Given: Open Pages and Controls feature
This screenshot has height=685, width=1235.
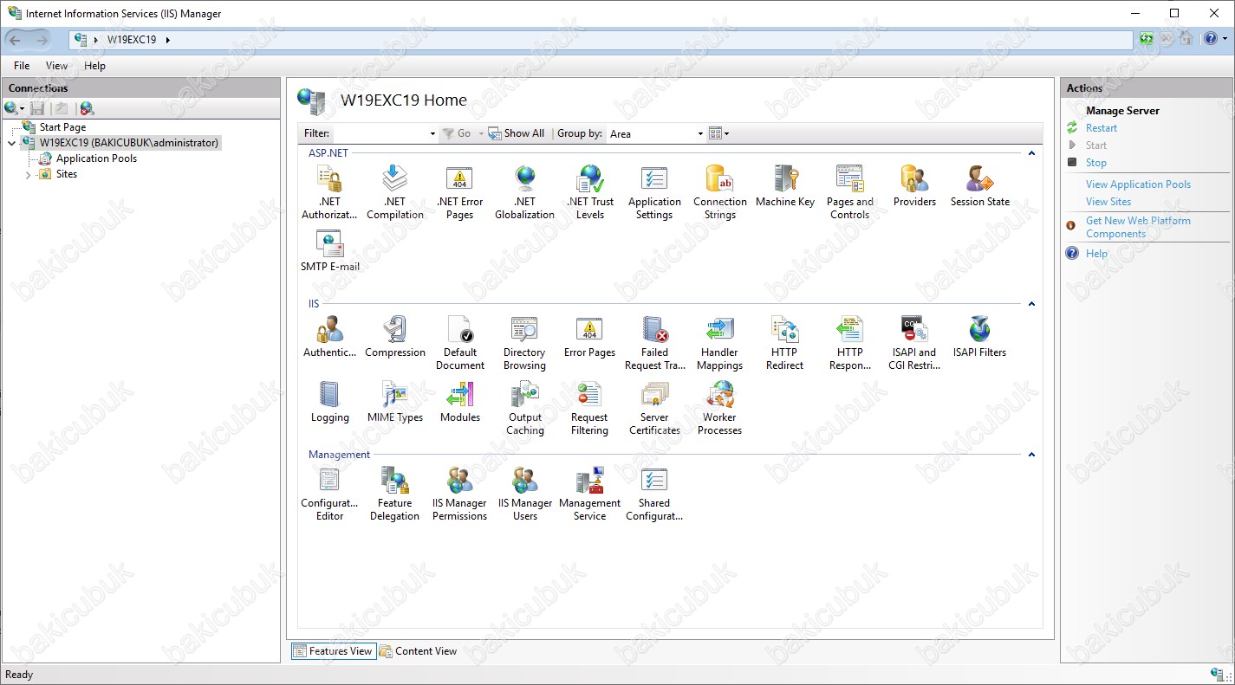Looking at the screenshot, I should pyautogui.click(x=849, y=192).
